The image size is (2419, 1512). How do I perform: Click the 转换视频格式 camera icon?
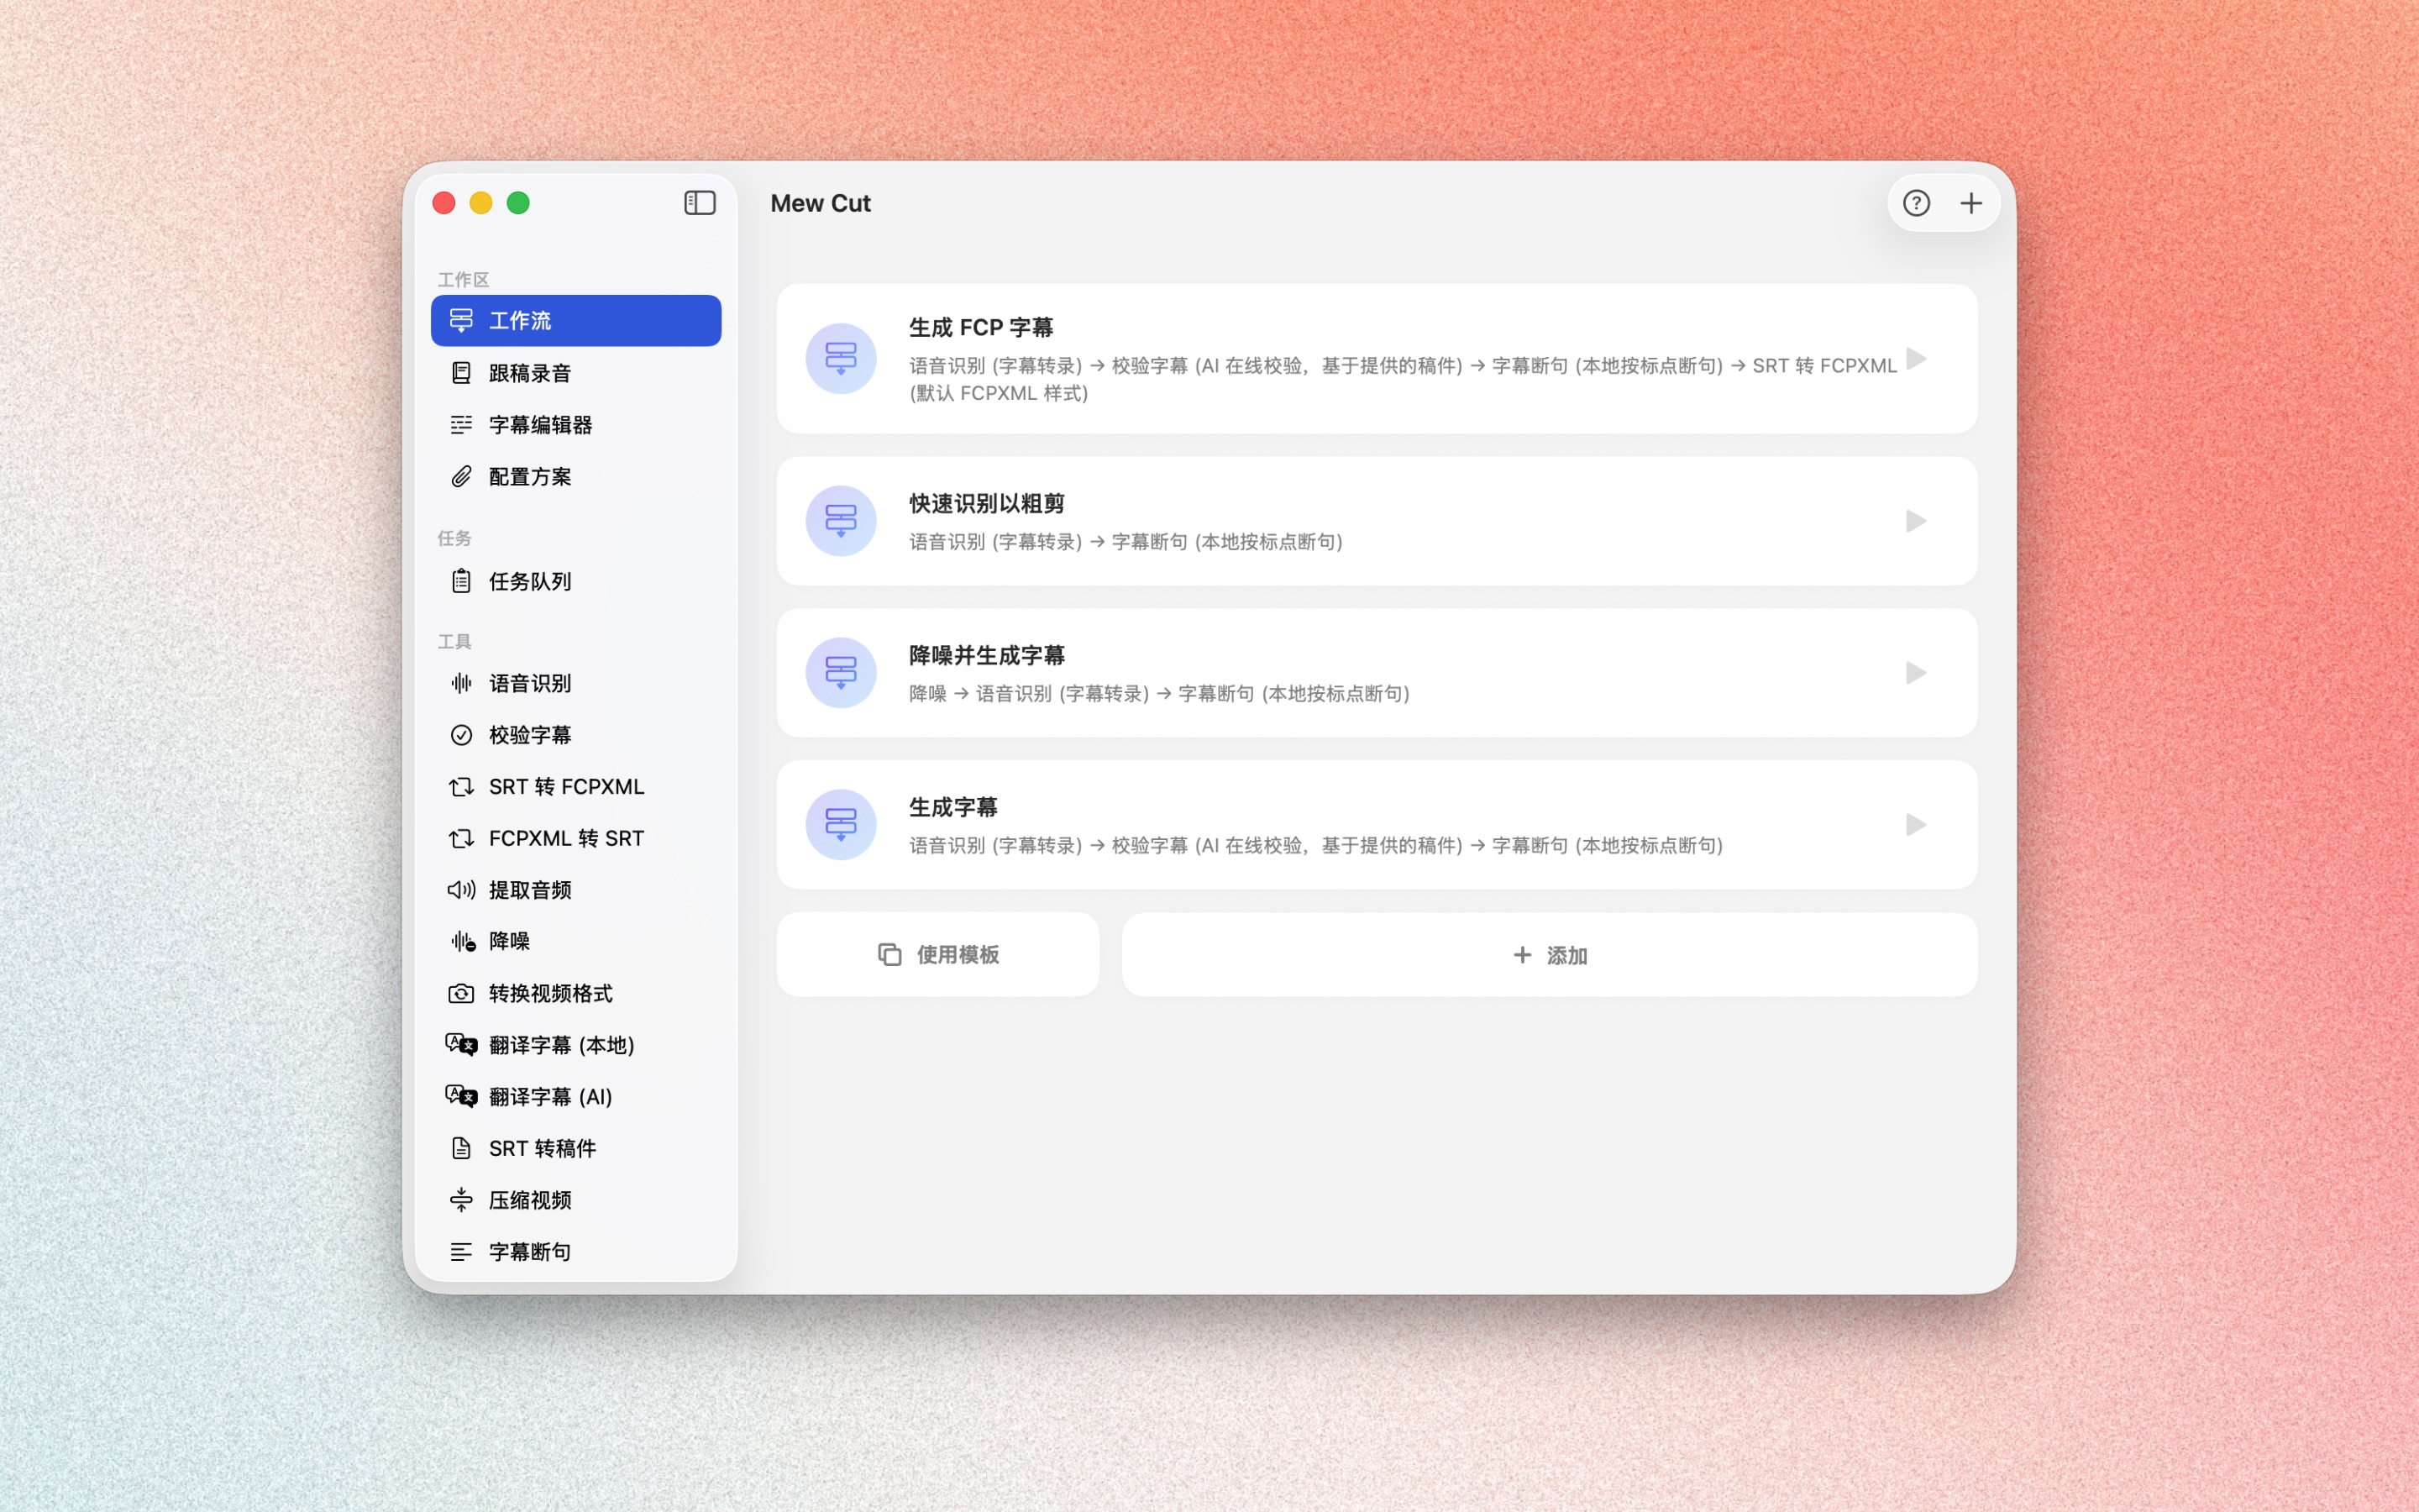coord(461,993)
